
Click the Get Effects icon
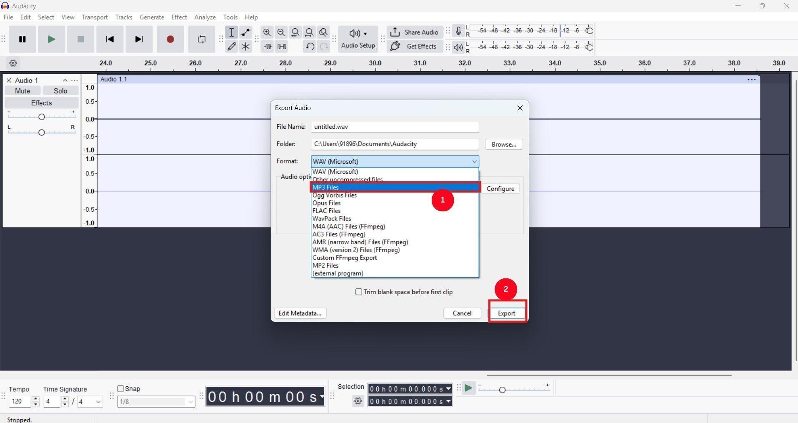[x=415, y=46]
